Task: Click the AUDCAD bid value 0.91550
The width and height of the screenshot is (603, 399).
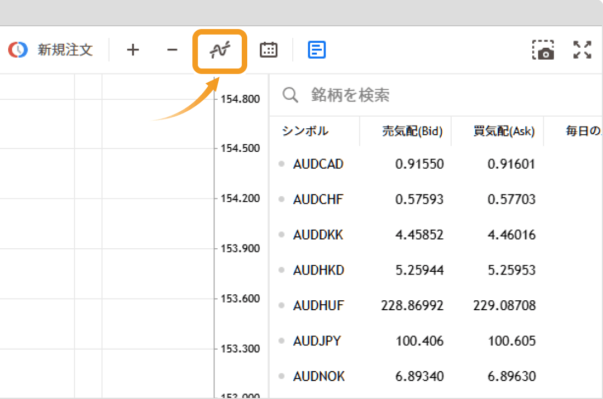Action: click(x=419, y=164)
